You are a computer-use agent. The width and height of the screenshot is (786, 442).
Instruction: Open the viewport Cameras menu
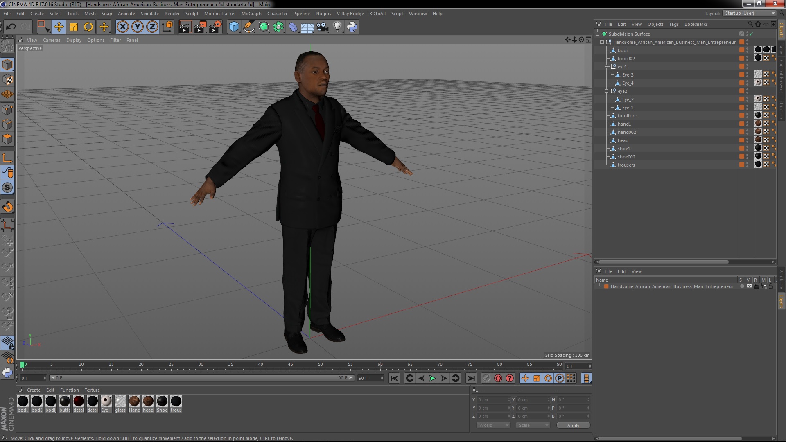[52, 40]
